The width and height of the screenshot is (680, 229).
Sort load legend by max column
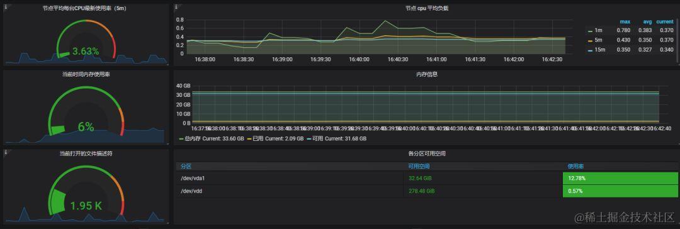[625, 21]
